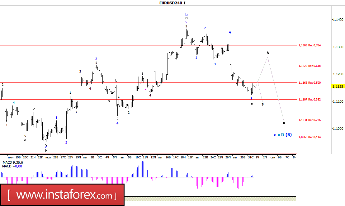The height and width of the screenshot is (206, 345).
Task: Click the 3С date label
Action: [x=100, y=157]
